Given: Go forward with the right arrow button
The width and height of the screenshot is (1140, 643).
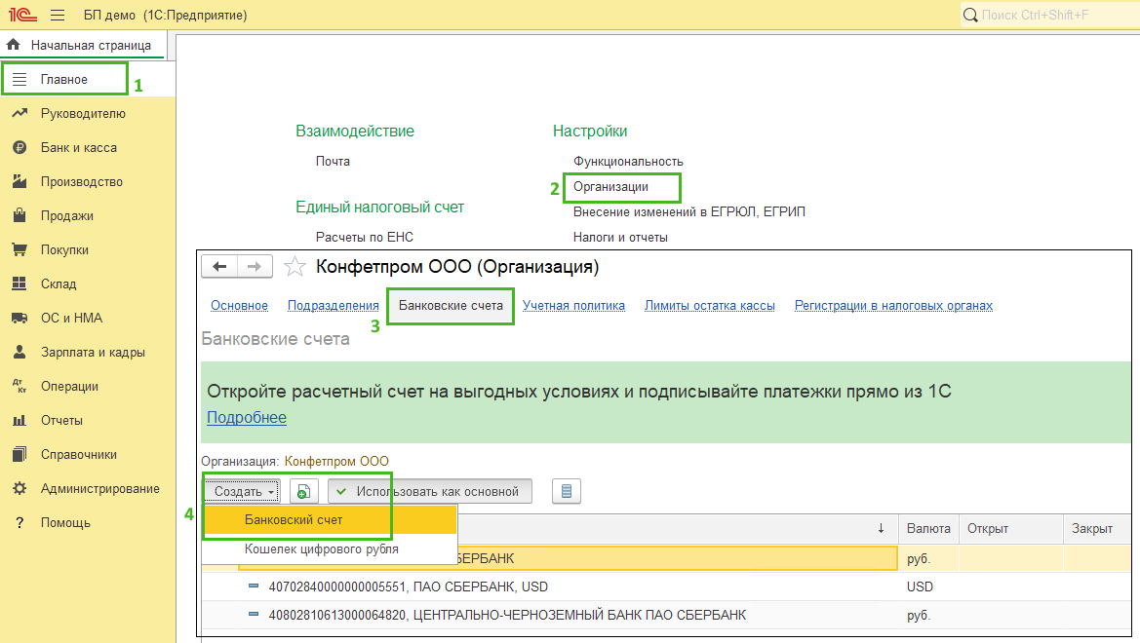Looking at the screenshot, I should pos(255,267).
